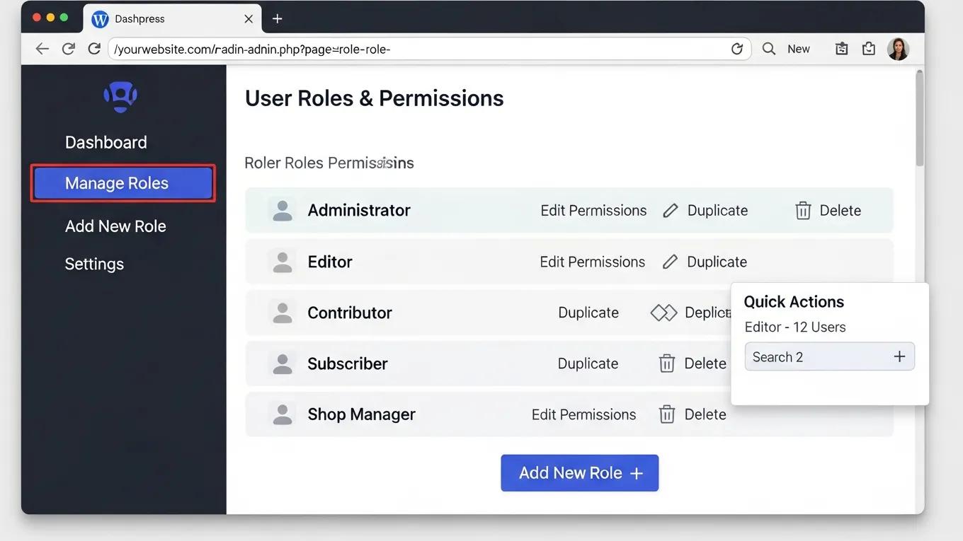Click Delete text in Shop Manager row
The image size is (963, 541).
(705, 414)
